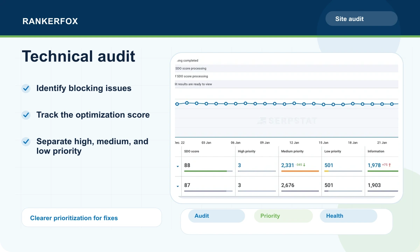Click the orange Medium priority bar
Screen dimensions: 420x252
click(300, 171)
